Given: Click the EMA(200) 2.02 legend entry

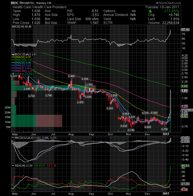Looking at the screenshot, I should [x=22, y=60].
